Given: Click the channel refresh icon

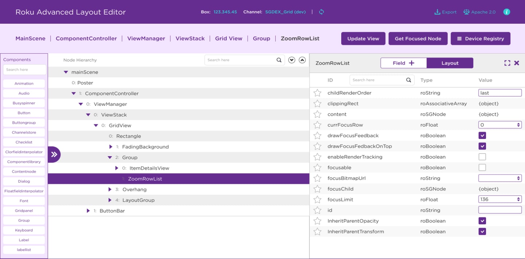Looking at the screenshot, I should pos(321,12).
